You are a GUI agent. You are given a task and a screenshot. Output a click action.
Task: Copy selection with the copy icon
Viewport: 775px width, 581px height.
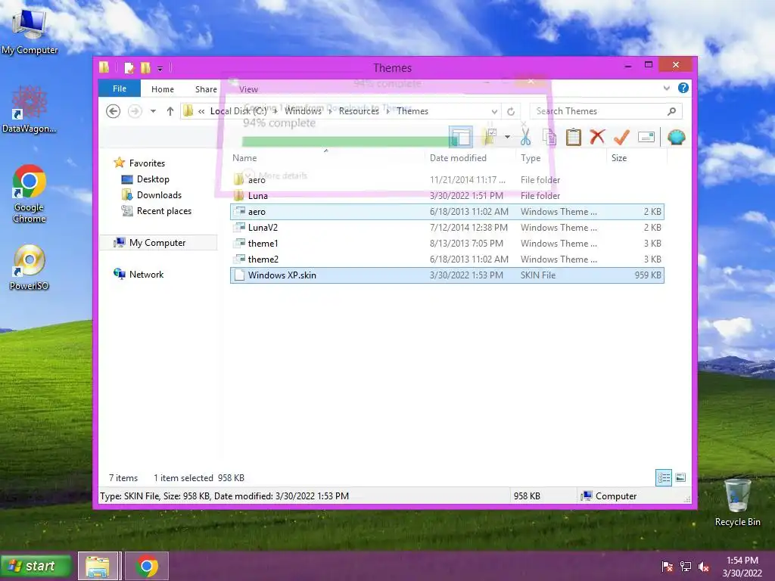(549, 137)
